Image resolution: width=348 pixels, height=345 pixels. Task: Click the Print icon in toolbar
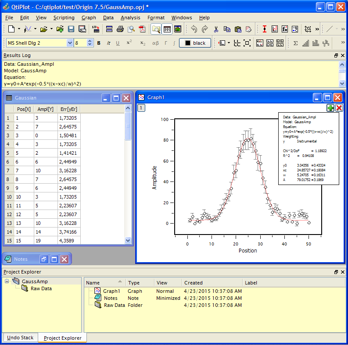120,29
